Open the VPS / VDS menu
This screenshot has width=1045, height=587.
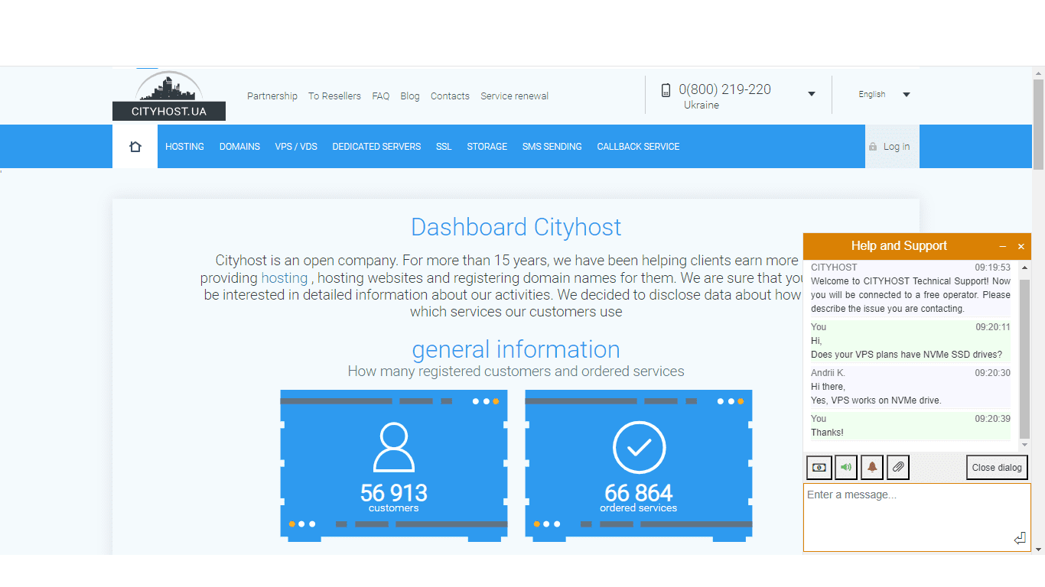click(296, 147)
